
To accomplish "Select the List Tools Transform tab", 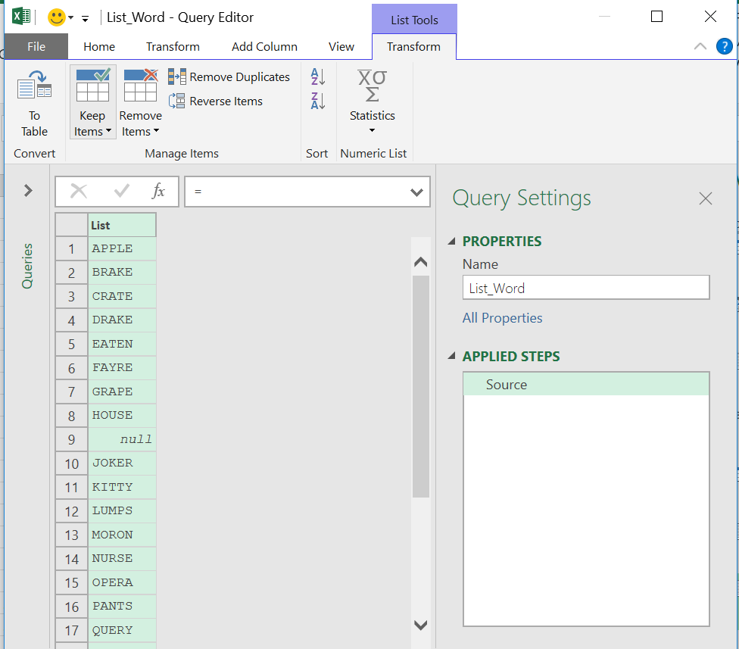I will pos(414,47).
